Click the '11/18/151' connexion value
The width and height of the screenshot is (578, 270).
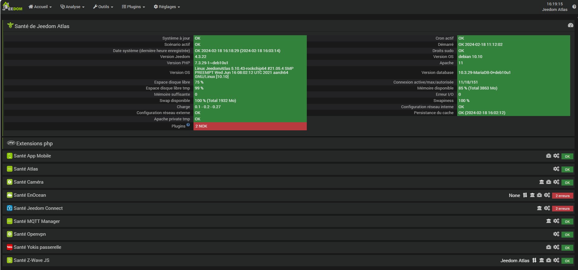[468, 82]
